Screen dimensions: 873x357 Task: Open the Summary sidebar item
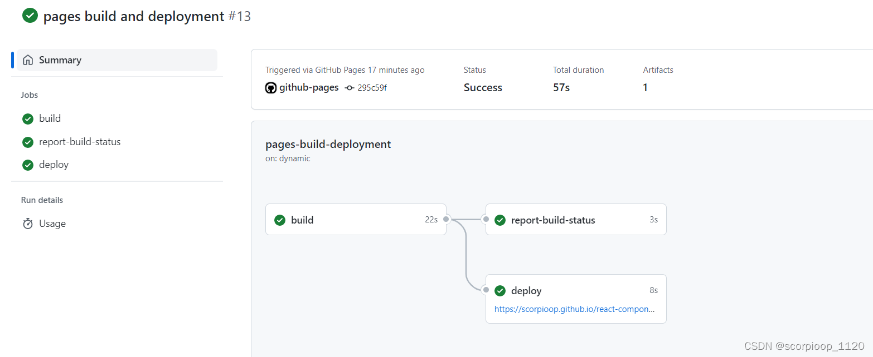117,60
